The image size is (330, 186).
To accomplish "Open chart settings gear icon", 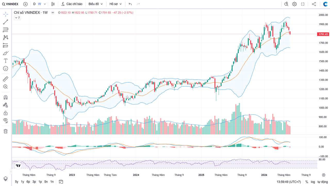I will [294, 4].
